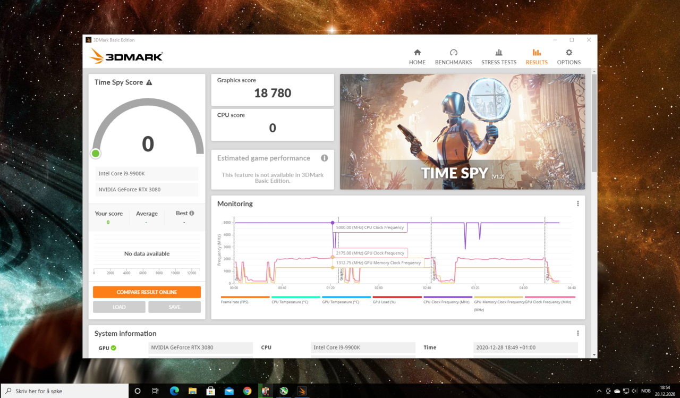Screen dimensions: 680x398
Task: Click the volume speaker tray icon
Action: tap(634, 391)
